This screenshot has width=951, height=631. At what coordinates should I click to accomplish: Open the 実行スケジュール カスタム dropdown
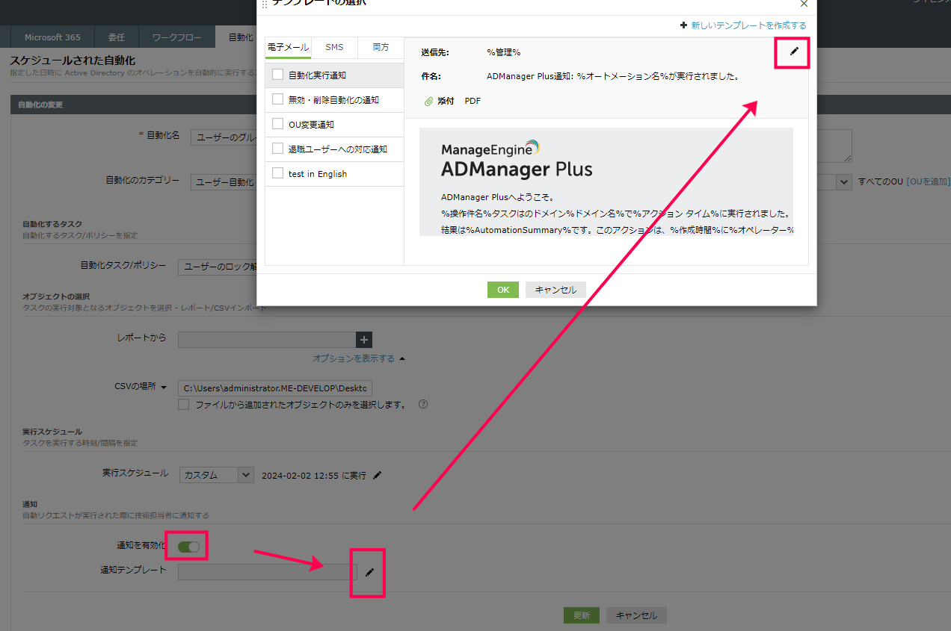[x=217, y=475]
